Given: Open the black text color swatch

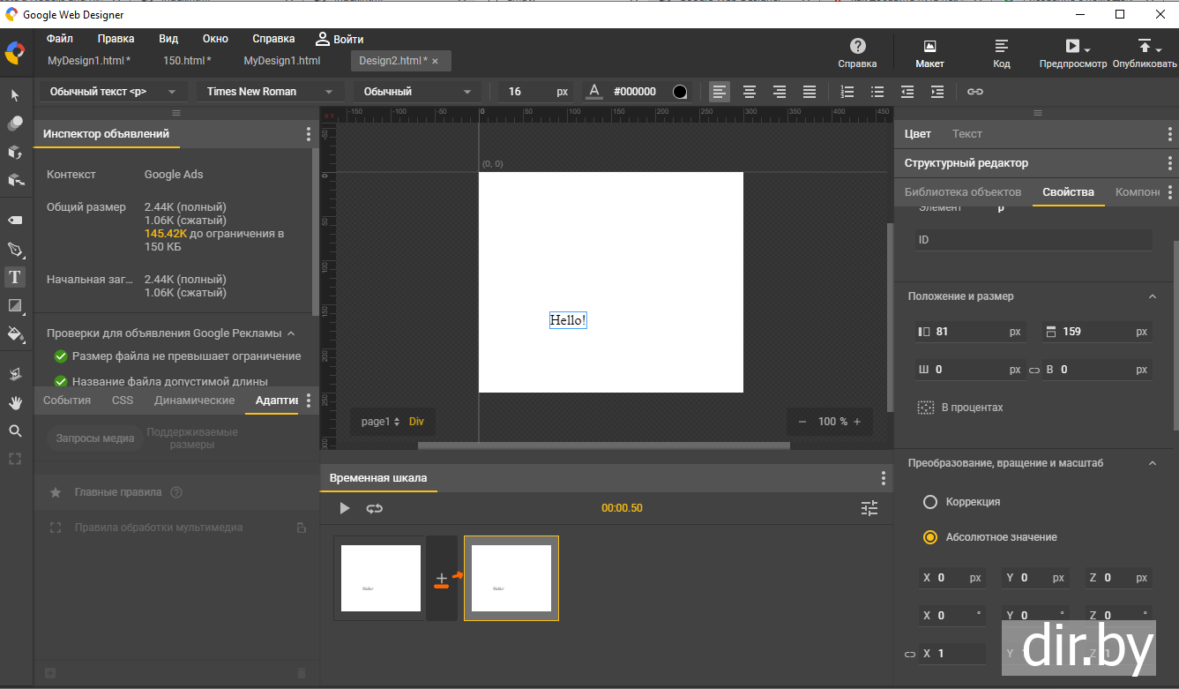Looking at the screenshot, I should click(x=680, y=92).
